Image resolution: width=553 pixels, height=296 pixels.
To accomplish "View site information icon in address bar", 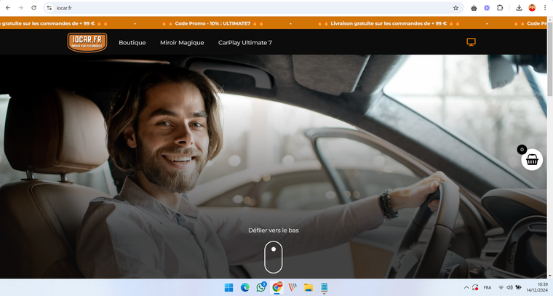I will point(49,8).
